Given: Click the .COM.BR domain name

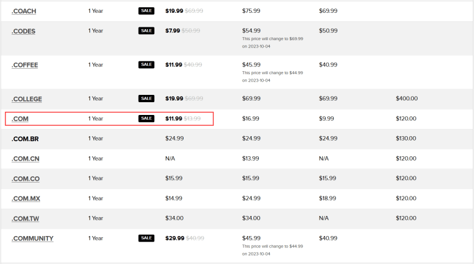Looking at the screenshot, I should tap(26, 139).
